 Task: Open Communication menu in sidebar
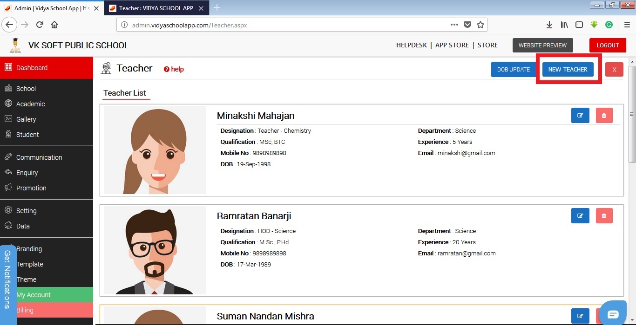pyautogui.click(x=47, y=157)
